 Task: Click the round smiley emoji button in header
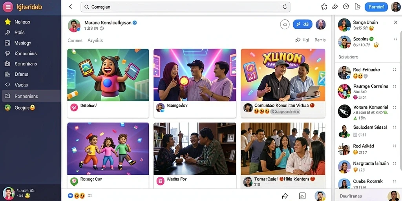tap(285, 24)
